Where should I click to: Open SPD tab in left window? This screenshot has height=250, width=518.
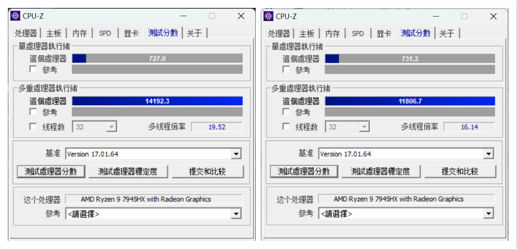[x=105, y=33]
